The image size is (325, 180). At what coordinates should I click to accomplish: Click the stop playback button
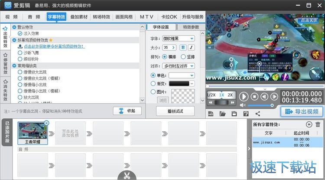click(x=255, y=97)
